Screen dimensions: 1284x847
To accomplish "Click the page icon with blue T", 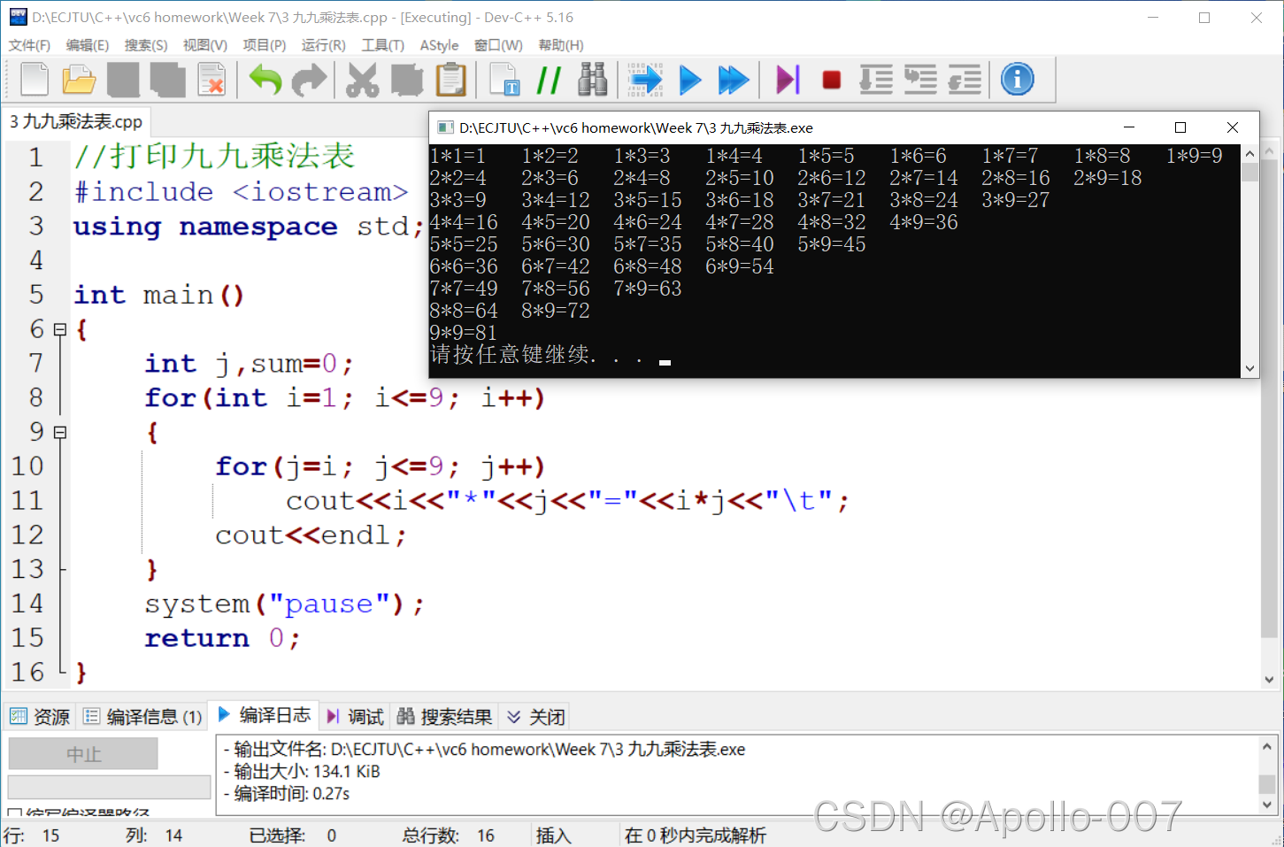I will point(504,80).
